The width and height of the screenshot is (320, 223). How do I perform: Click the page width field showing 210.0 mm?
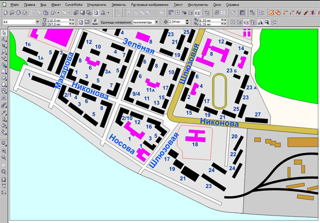point(55,20)
